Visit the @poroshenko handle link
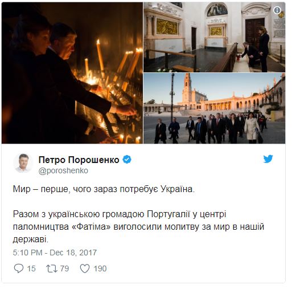This screenshot has width=292, height=289. tap(63, 170)
